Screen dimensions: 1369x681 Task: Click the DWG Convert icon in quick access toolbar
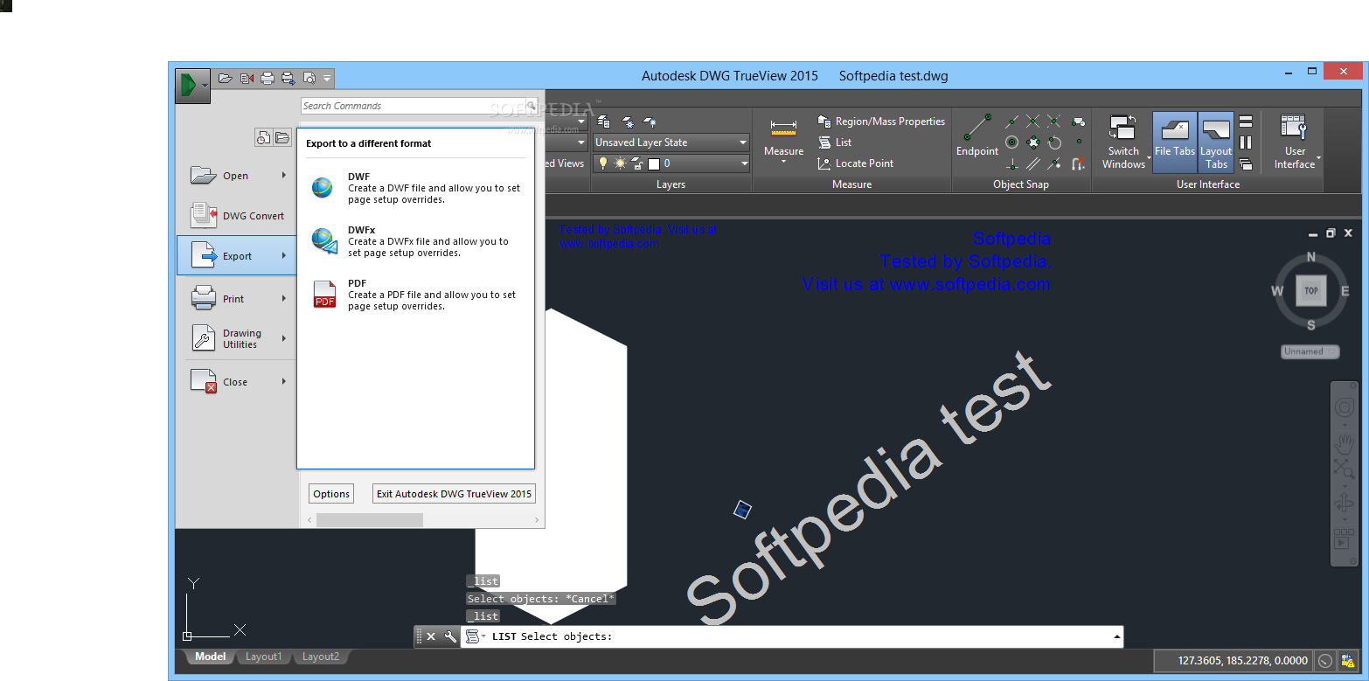pos(247,78)
